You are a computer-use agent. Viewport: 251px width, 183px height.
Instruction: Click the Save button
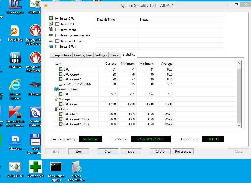click(131, 151)
